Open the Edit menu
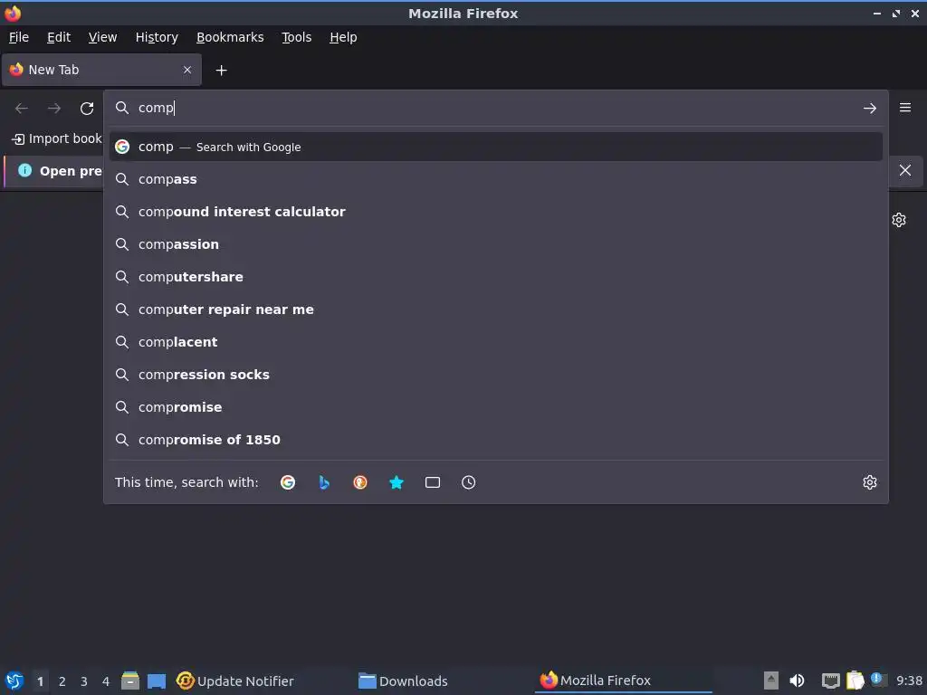Image resolution: width=927 pixels, height=695 pixels. pos(59,37)
